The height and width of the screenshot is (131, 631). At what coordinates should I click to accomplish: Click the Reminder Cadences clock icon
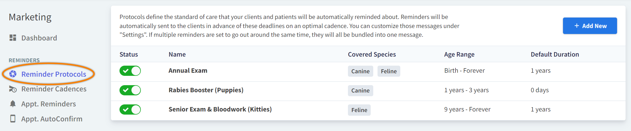click(x=13, y=89)
